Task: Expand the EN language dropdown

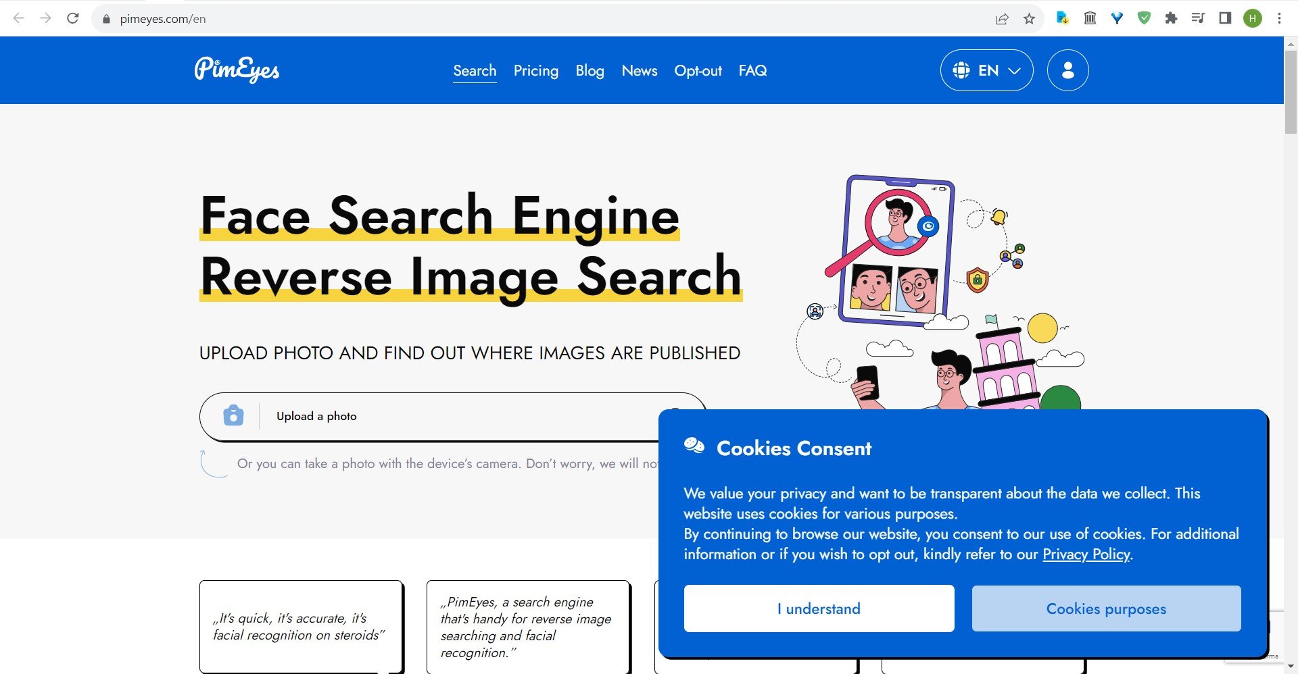Action: click(986, 70)
